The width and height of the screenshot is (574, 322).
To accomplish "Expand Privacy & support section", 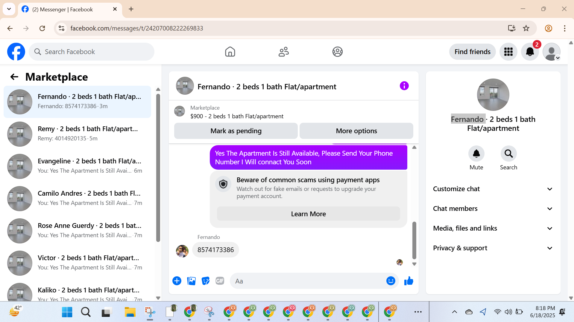I will 493,248.
